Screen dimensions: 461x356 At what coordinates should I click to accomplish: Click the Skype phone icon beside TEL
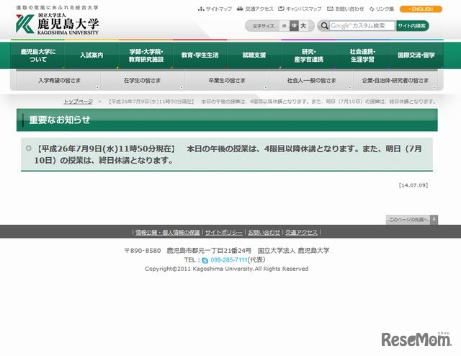(205, 260)
